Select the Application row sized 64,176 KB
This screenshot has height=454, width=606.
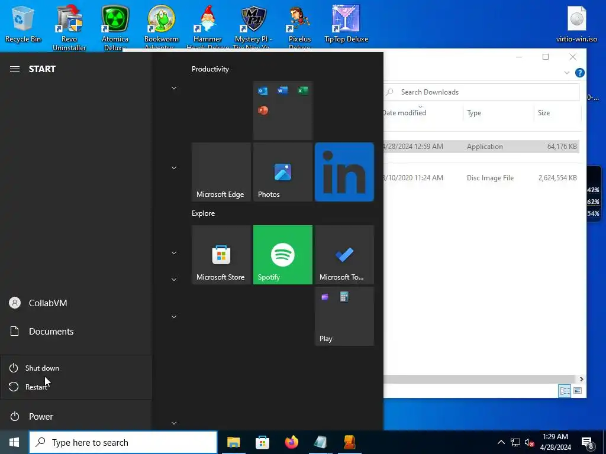tap(481, 147)
